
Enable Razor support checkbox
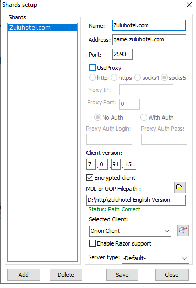(92, 243)
